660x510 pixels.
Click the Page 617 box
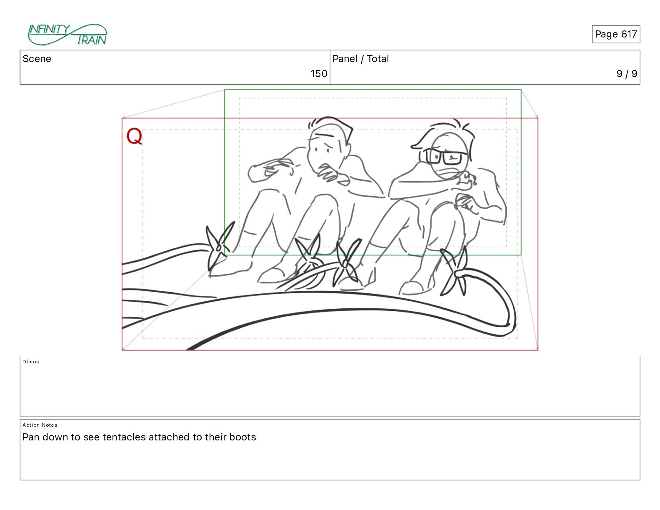616,34
